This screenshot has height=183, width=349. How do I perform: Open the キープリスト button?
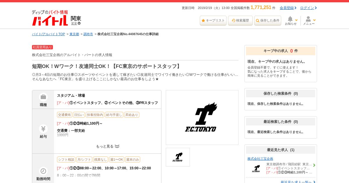(213, 21)
